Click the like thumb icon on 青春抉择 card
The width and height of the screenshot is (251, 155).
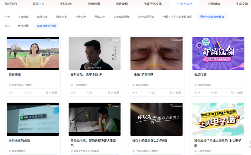(10, 93)
